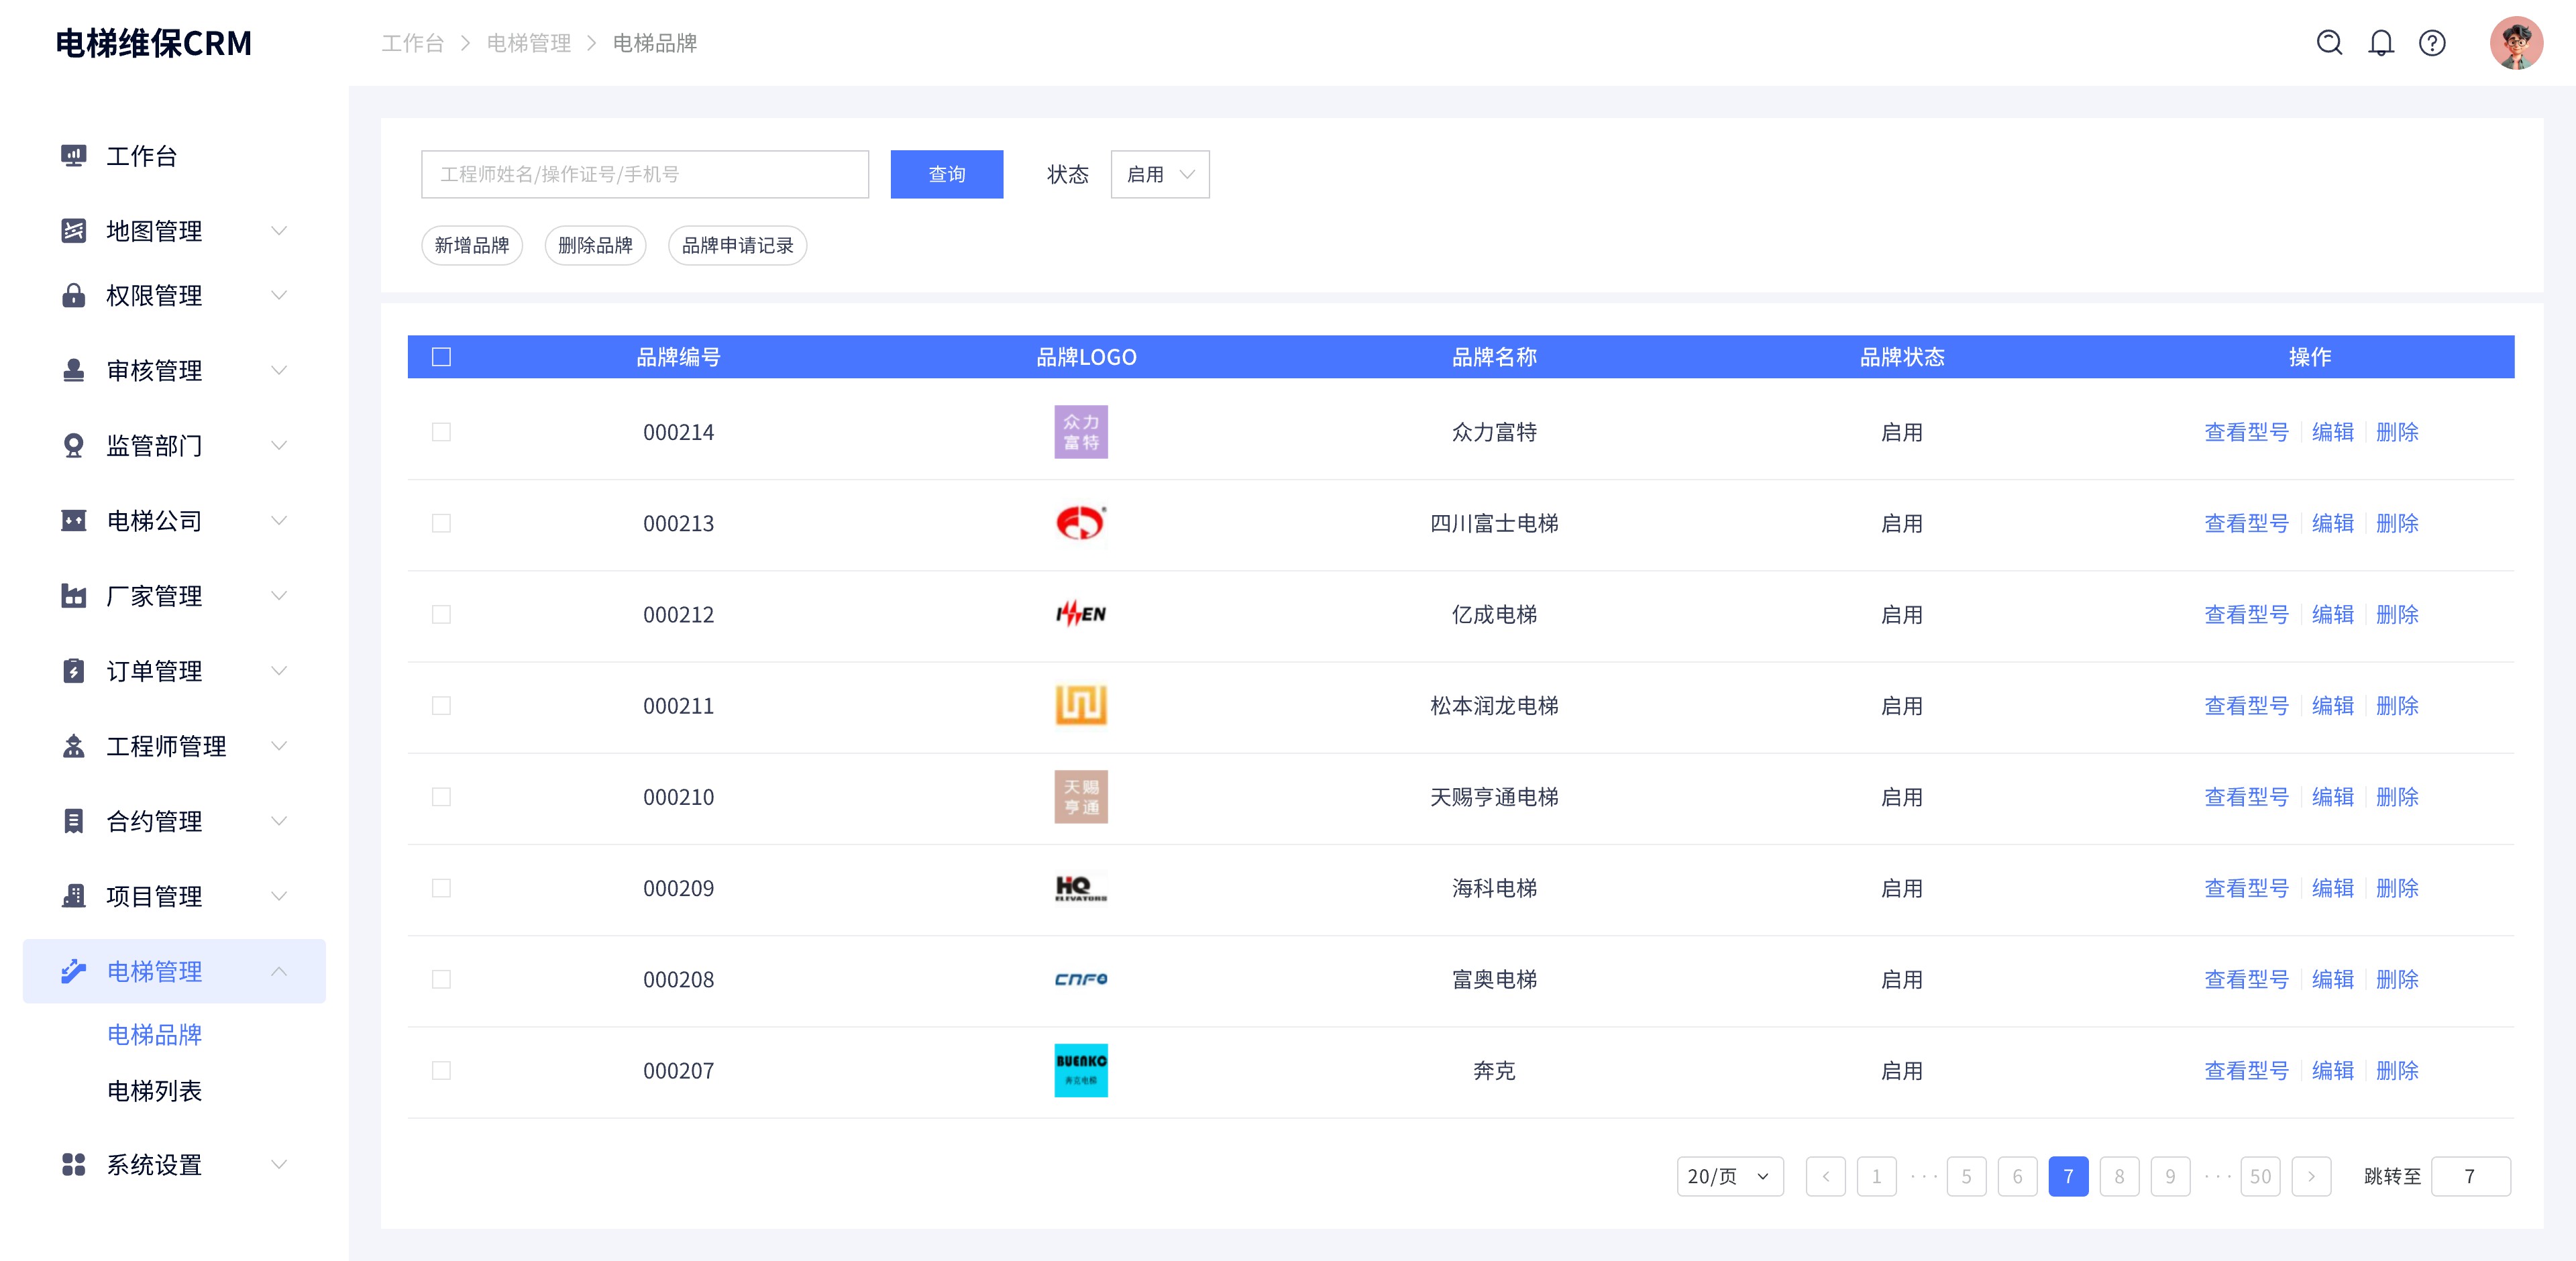Viewport: 2576px width, 1261px height.
Task: Select the 工程师管理 engineer icon
Action: [x=73, y=746]
